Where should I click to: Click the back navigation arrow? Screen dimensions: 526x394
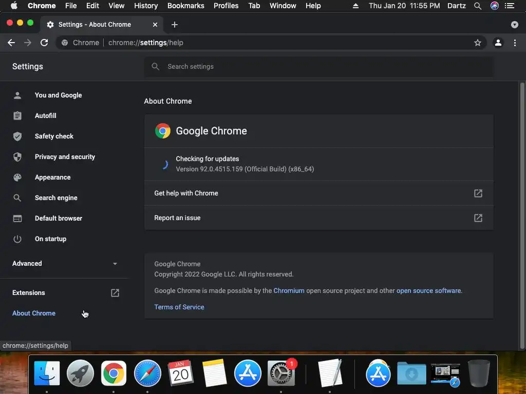[x=11, y=43]
